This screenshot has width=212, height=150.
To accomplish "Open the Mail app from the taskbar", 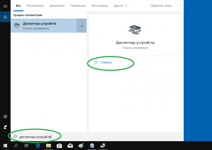I will 70,145.
